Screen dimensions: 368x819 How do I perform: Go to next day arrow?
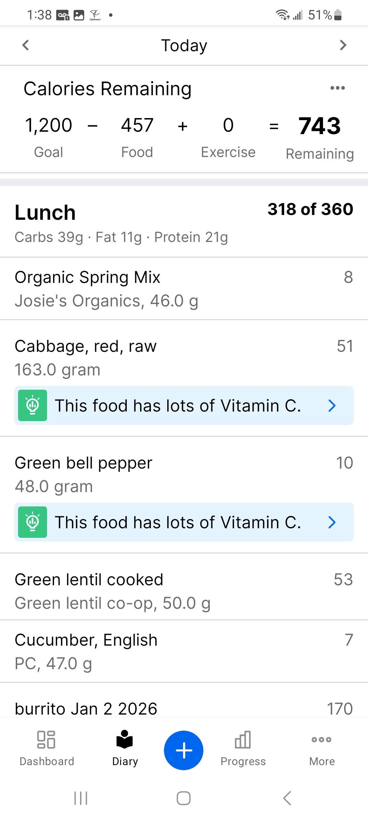click(343, 45)
